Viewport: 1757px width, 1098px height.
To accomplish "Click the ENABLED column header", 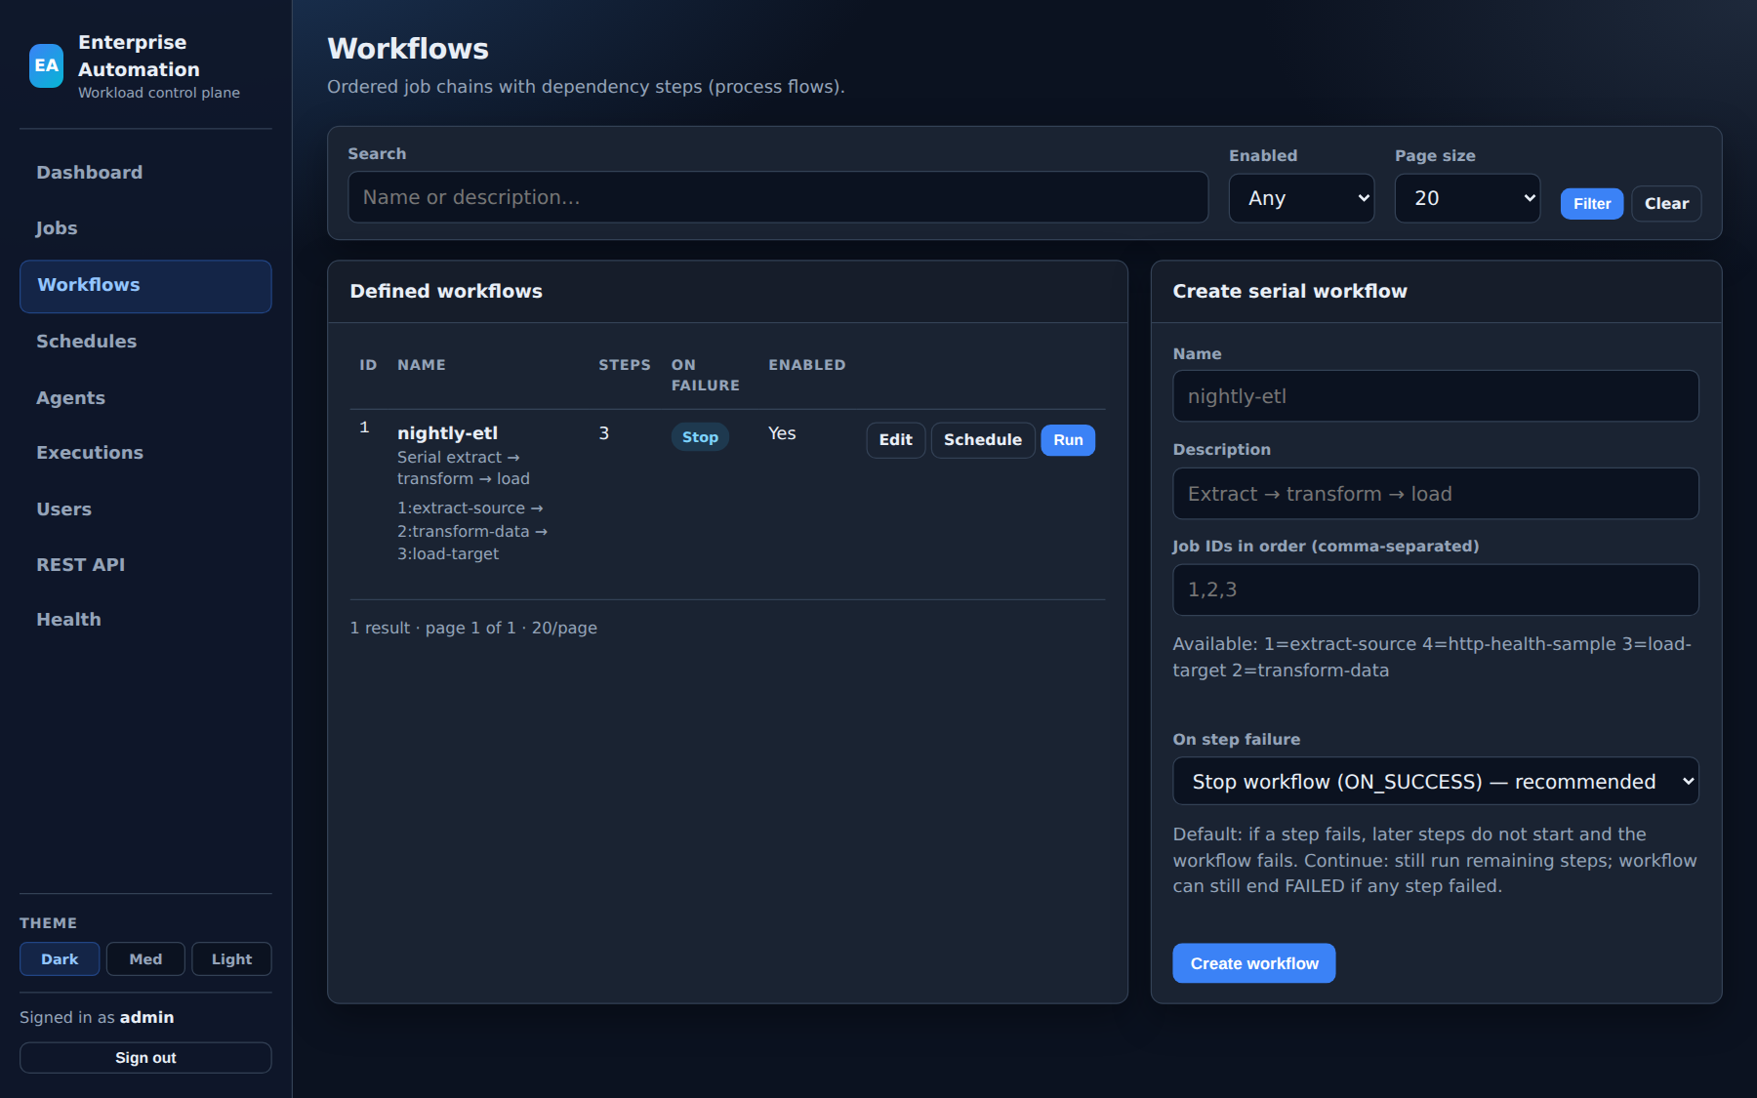I will point(807,365).
